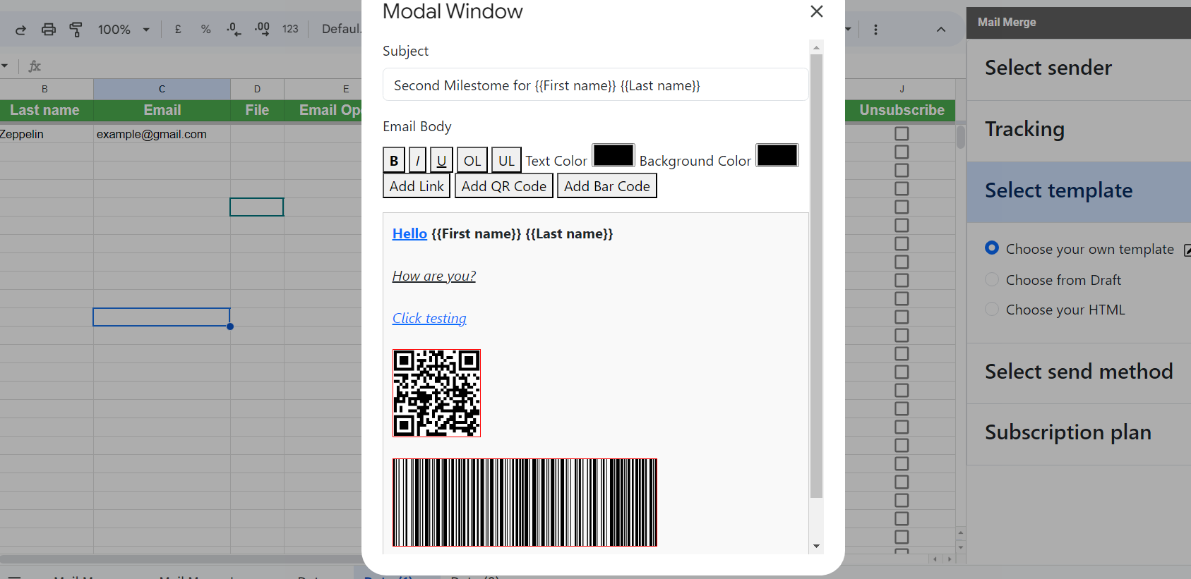Open the 100% zoom dropdown
Image resolution: width=1191 pixels, height=579 pixels.
(124, 30)
